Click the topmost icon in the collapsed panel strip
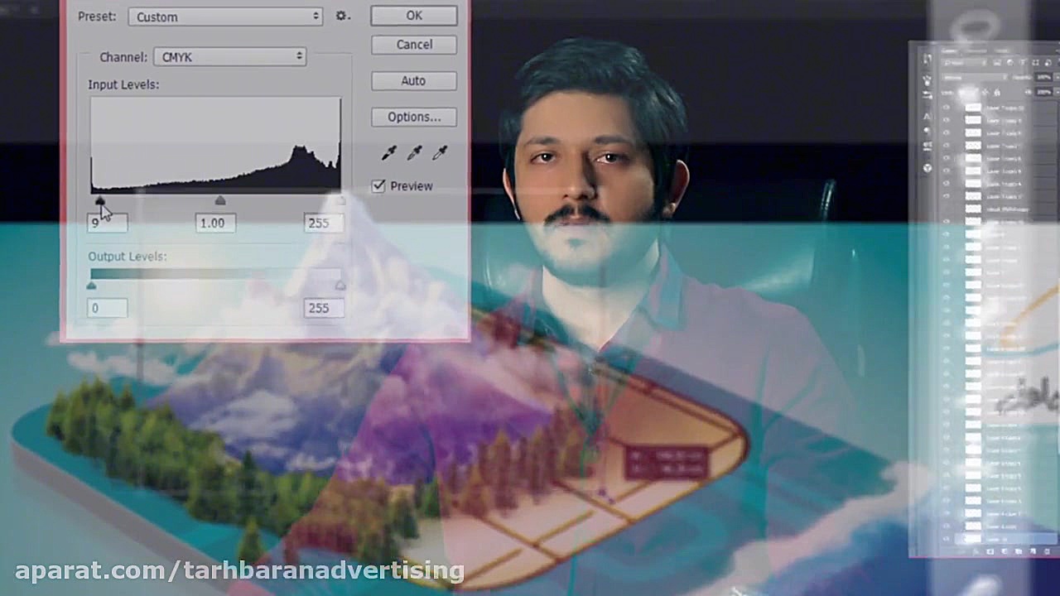 pyautogui.click(x=927, y=60)
